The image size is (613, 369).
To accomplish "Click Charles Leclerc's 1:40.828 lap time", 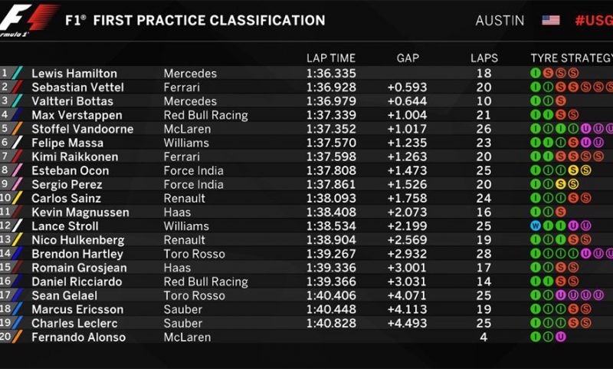I will coord(331,323).
